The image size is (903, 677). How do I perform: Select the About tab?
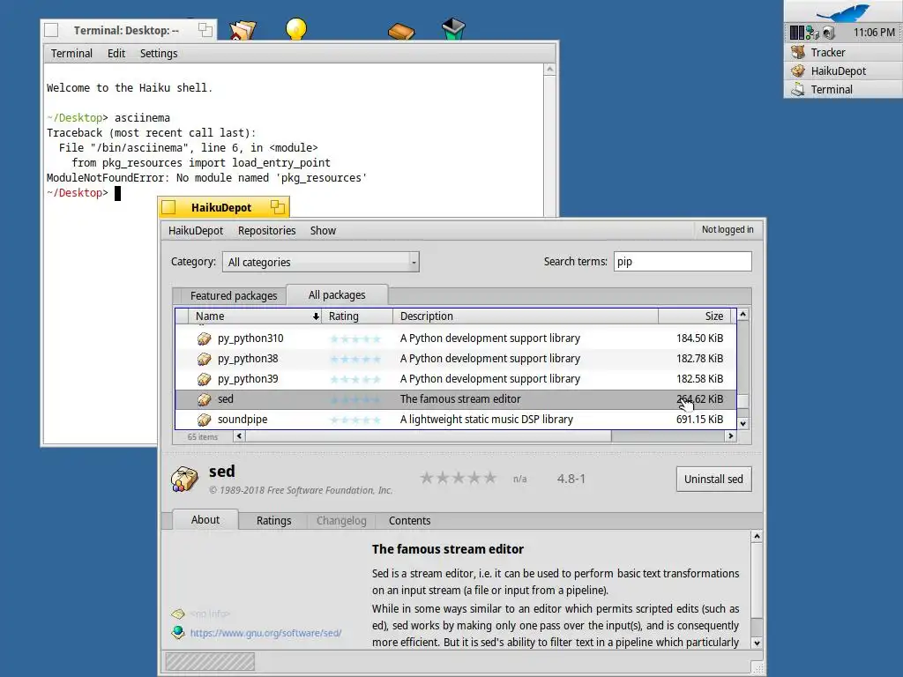point(205,520)
